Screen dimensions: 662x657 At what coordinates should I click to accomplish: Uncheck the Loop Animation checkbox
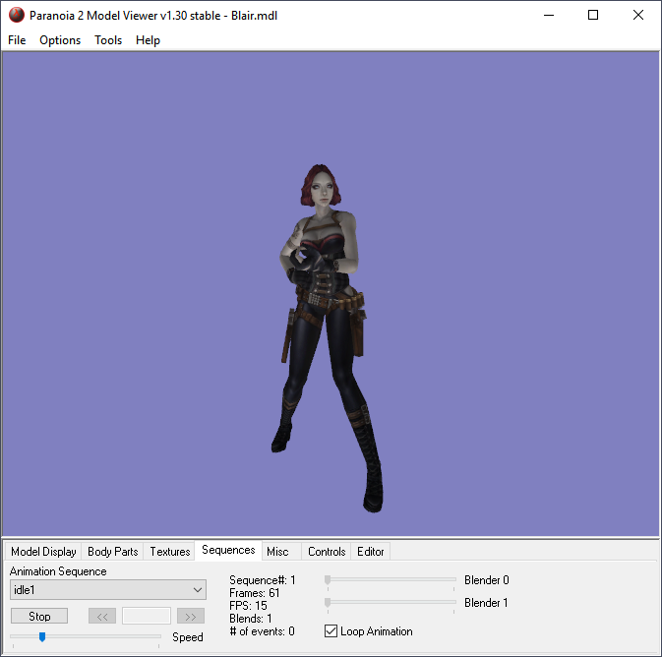click(x=331, y=631)
